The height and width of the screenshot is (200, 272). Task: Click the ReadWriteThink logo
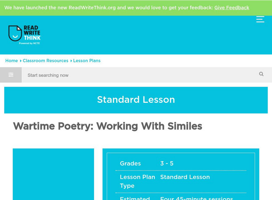(x=24, y=35)
